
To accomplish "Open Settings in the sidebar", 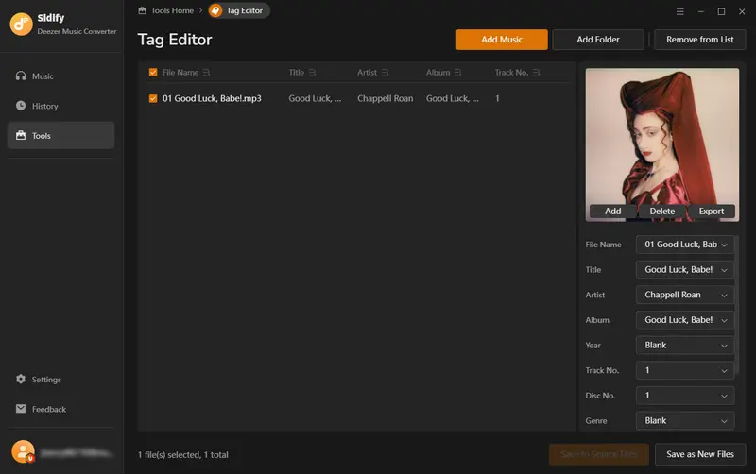I will (60, 380).
